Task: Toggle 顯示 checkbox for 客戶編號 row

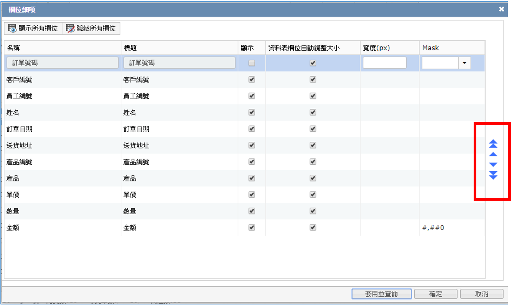Action: (252, 80)
